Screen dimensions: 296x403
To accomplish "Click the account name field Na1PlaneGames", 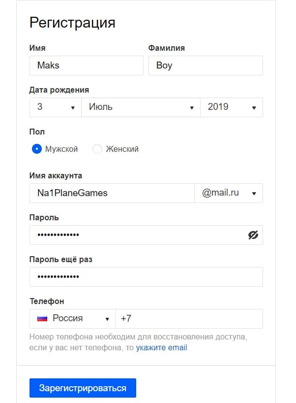I will (112, 193).
